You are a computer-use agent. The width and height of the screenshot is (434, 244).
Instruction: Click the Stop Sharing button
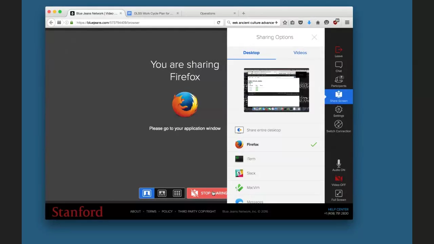pyautogui.click(x=207, y=193)
